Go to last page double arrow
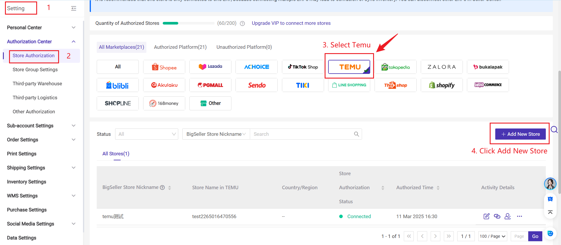The height and width of the screenshot is (245, 561). [x=449, y=236]
